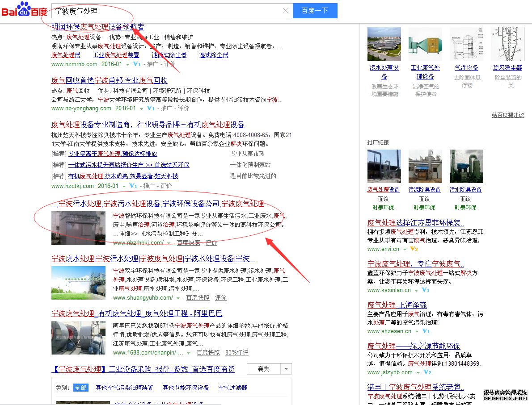532x405 pixels.
Task: Click the 气浮设备 diagram thumbnail
Action: 467,44
